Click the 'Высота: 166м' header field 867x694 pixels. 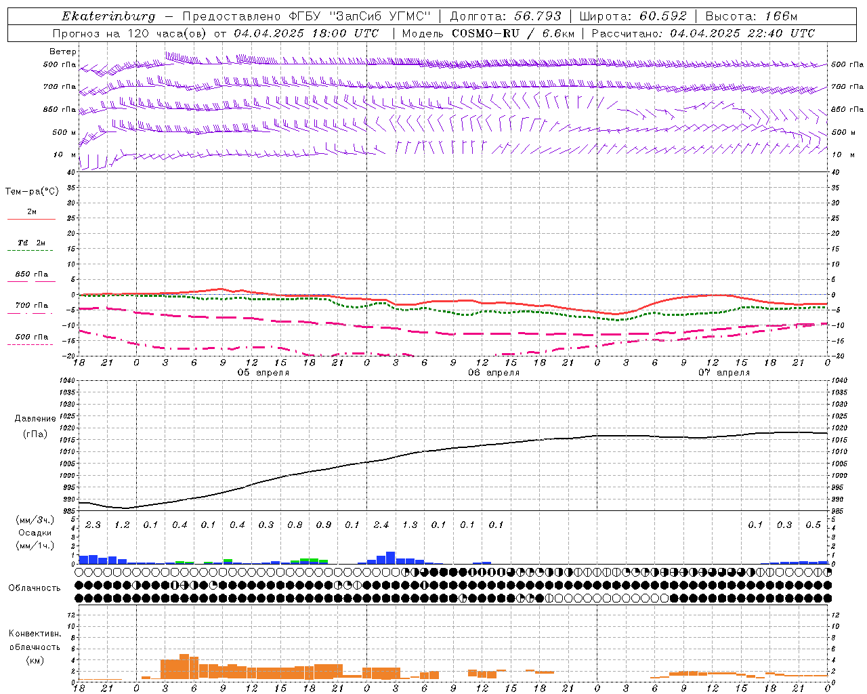[751, 16]
